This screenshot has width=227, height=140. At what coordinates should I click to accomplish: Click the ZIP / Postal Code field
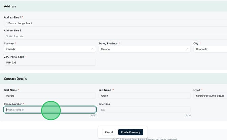50,62
